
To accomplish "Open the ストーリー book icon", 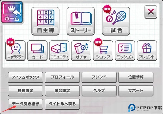I will (x=81, y=21).
